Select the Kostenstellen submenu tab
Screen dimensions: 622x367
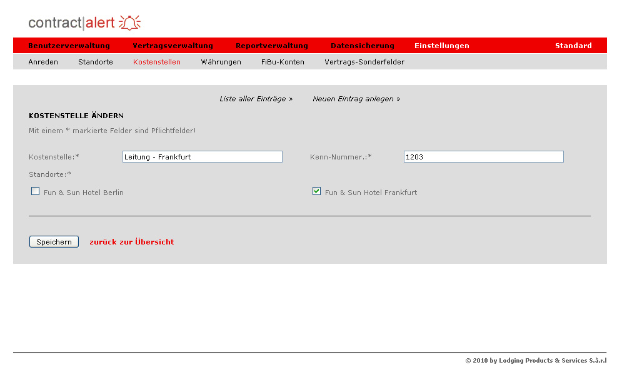point(156,62)
